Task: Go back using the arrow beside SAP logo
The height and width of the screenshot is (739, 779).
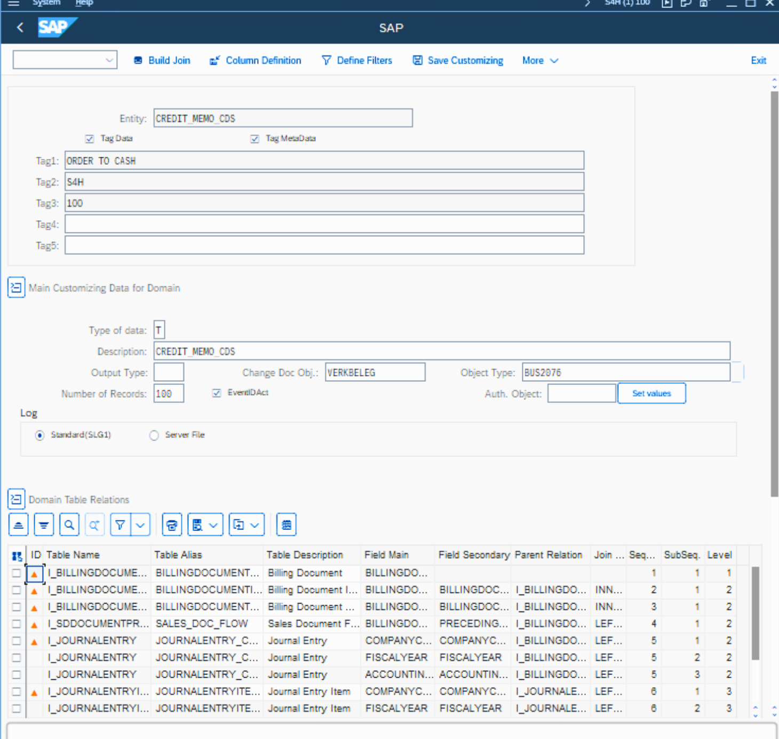Action: 20,28
